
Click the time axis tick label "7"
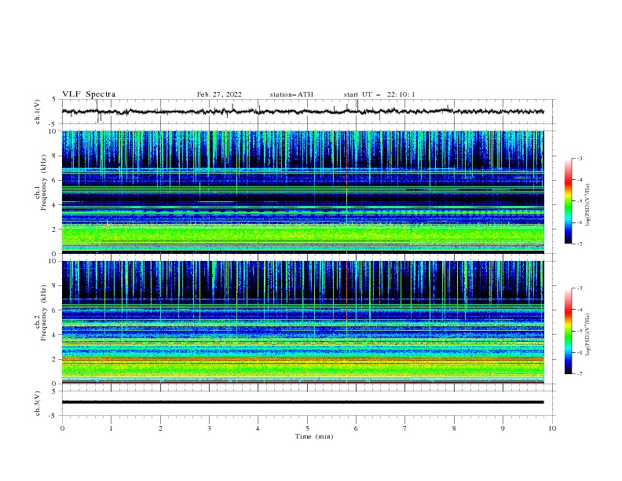tap(405, 428)
